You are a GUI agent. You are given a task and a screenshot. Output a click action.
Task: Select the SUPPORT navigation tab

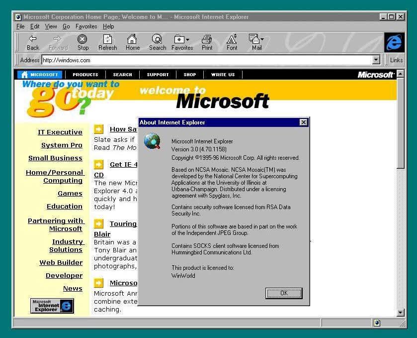coord(158,75)
